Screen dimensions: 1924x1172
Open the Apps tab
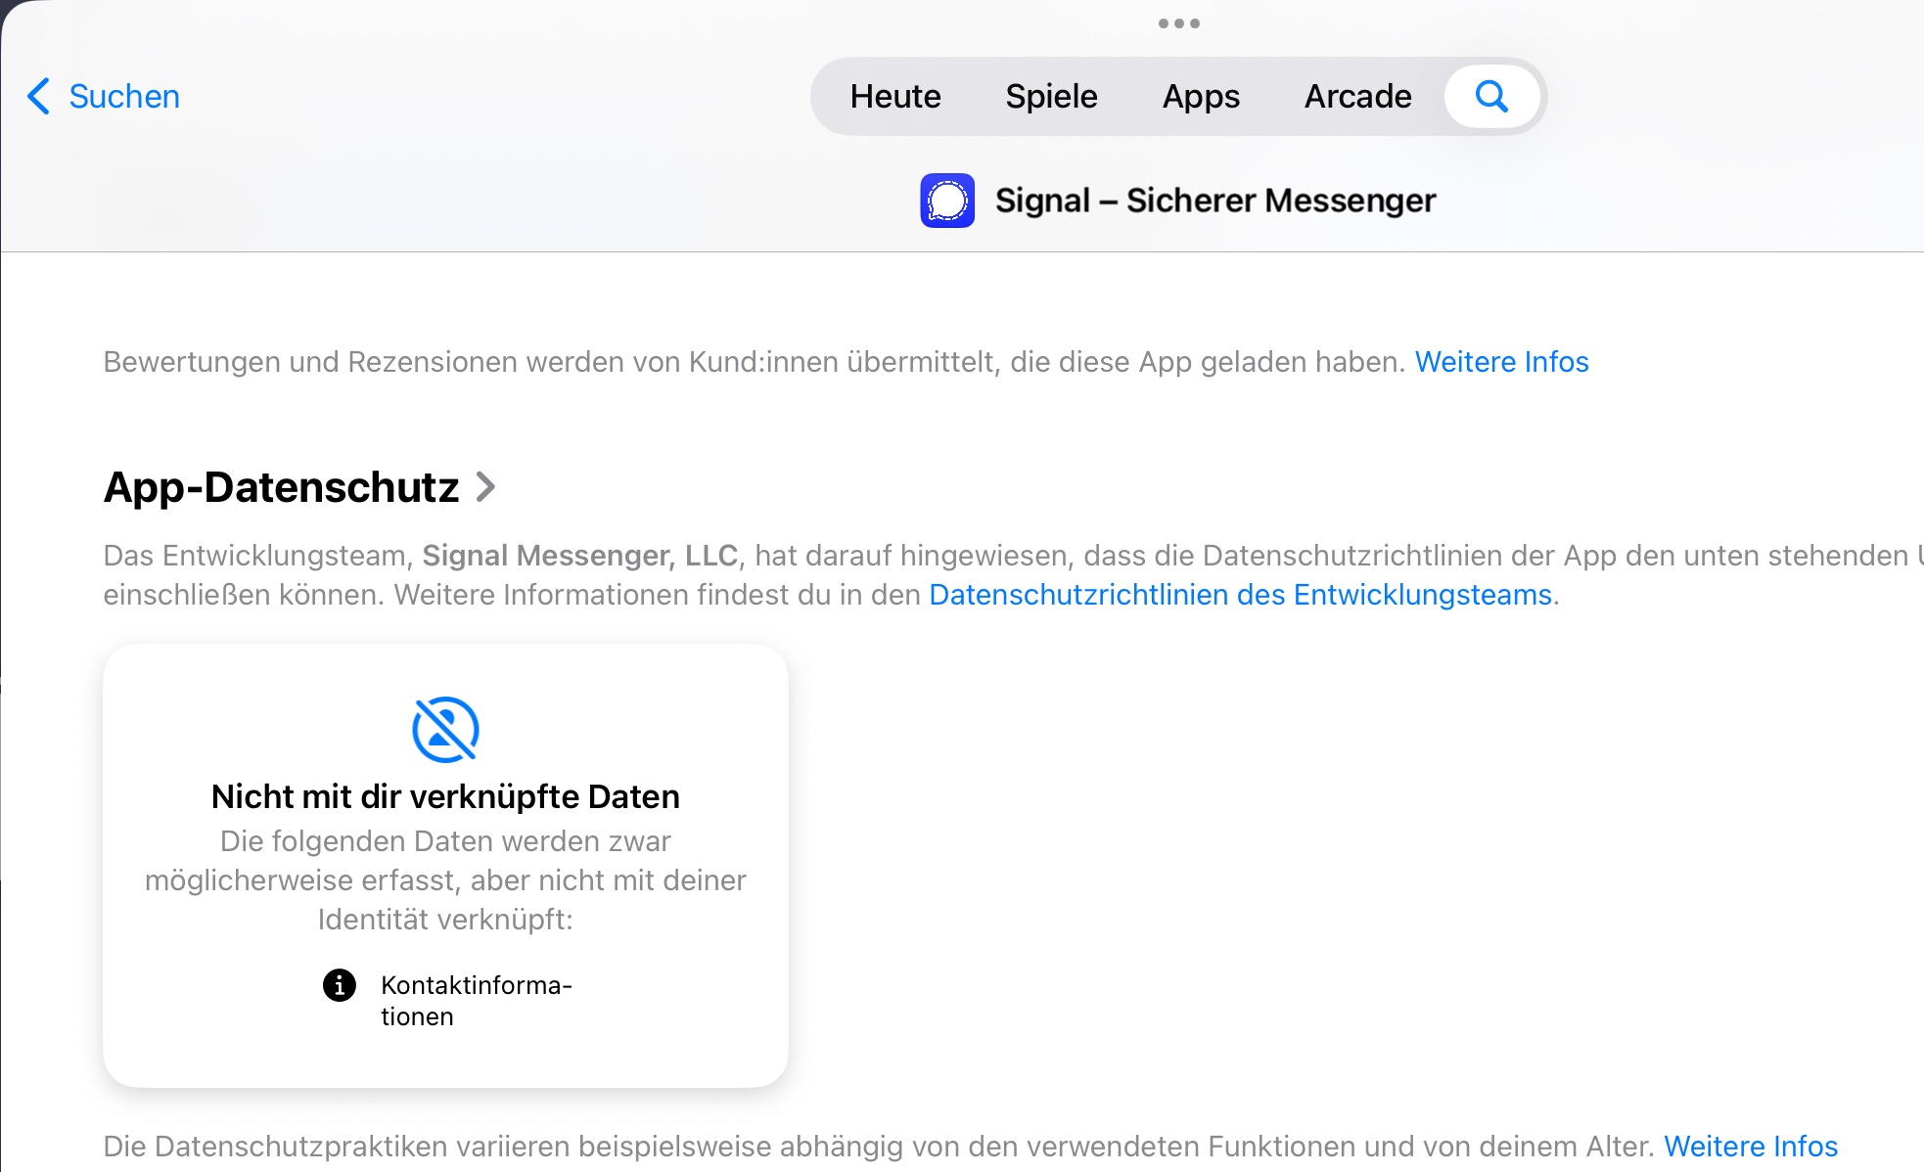click(x=1201, y=96)
